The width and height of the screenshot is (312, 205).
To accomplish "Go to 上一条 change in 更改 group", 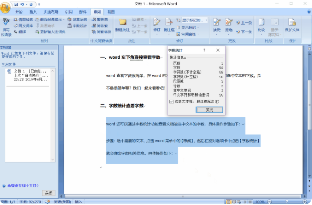I will coord(244,22).
